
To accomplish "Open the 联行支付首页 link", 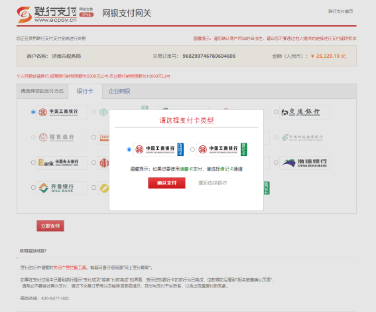I will tap(340, 11).
